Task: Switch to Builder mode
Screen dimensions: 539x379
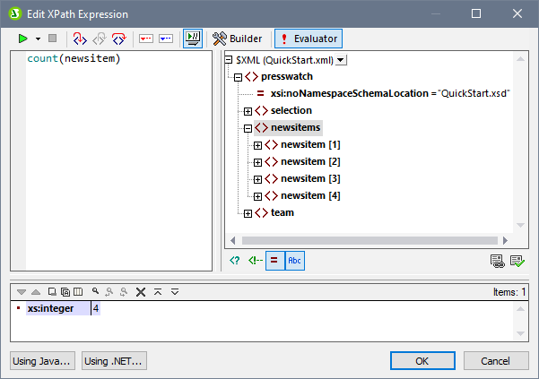Action: click(238, 39)
